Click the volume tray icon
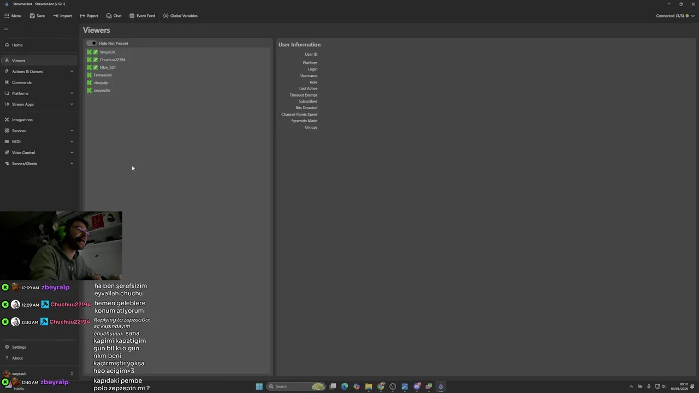Image resolution: width=699 pixels, height=393 pixels. tap(665, 386)
